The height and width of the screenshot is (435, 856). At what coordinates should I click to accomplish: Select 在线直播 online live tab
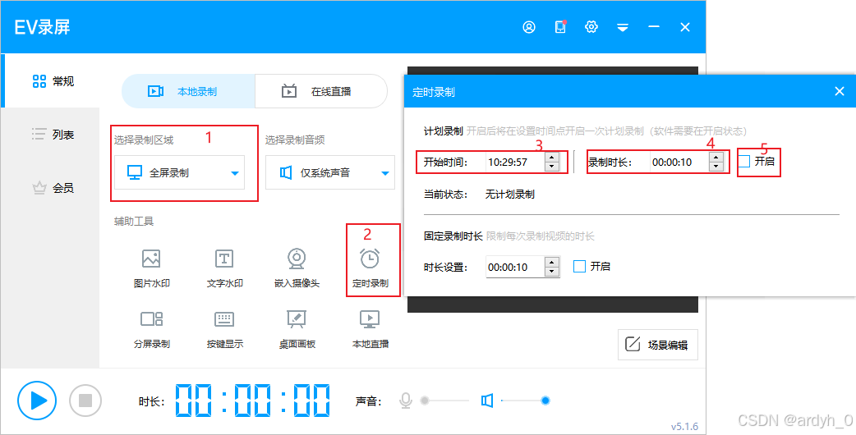point(321,91)
